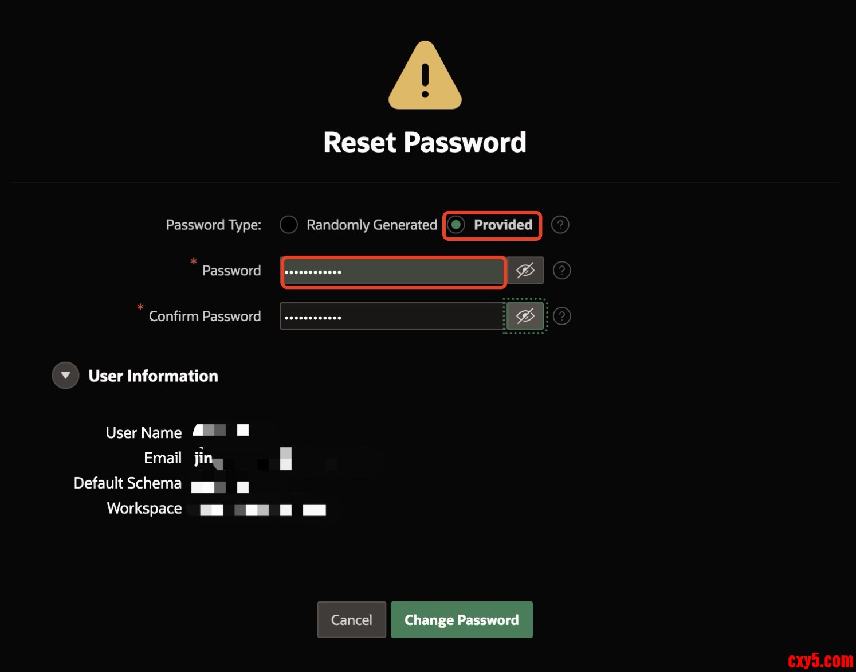Select the Provided password type

457,225
